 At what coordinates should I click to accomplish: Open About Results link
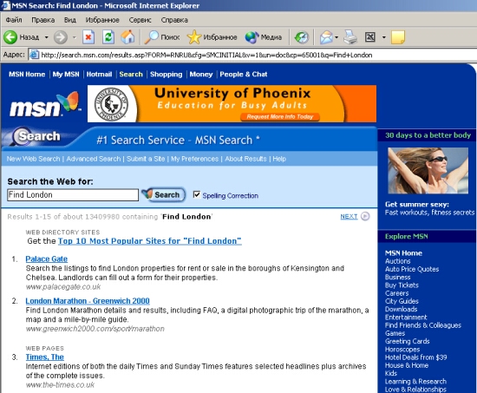point(245,159)
